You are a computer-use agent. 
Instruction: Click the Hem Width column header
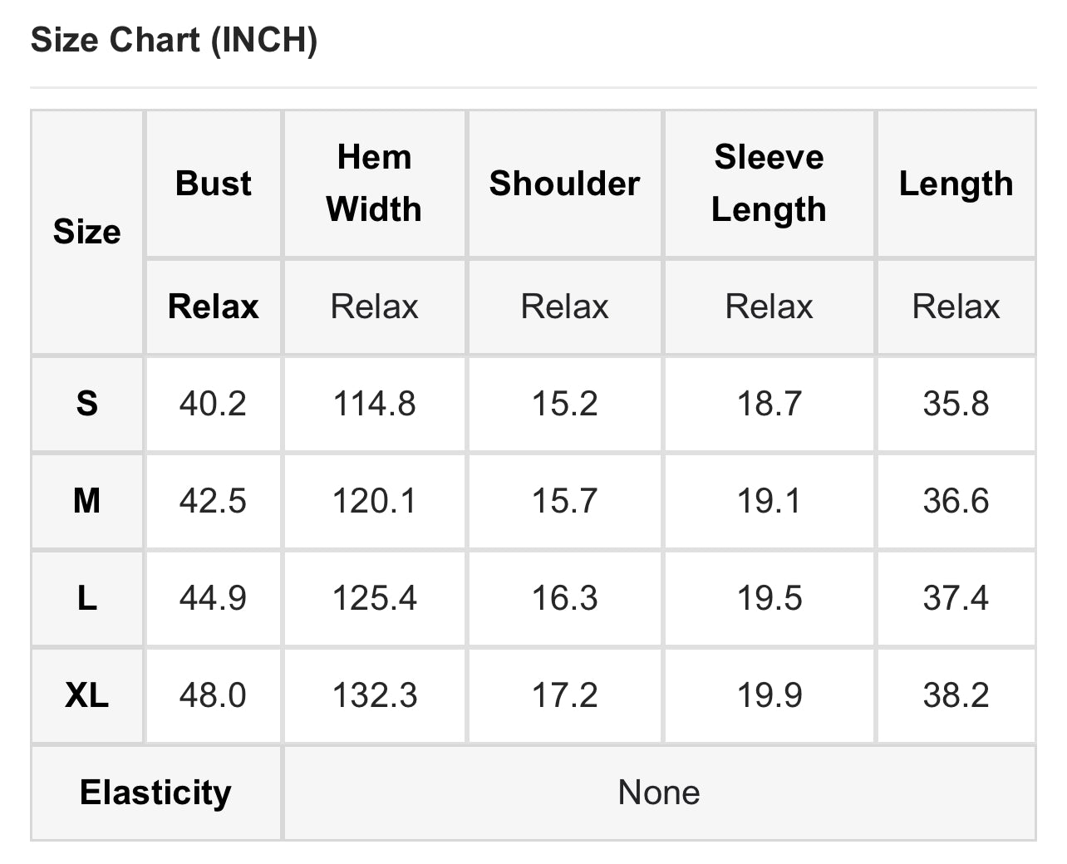click(374, 184)
